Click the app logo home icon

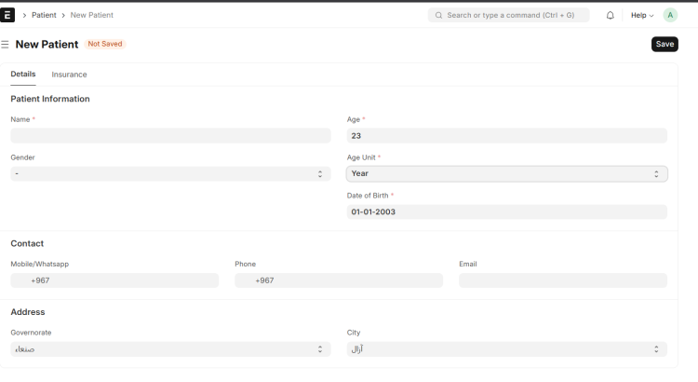click(9, 15)
